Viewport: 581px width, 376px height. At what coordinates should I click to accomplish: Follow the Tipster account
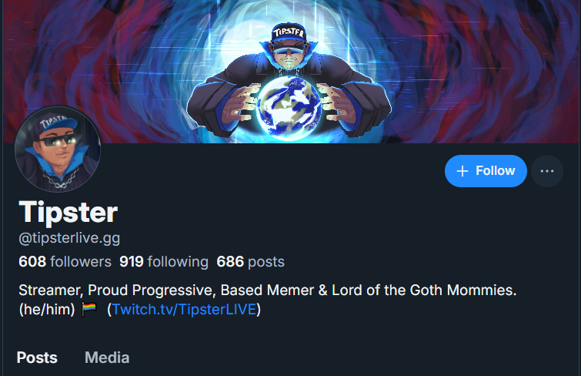pos(486,171)
